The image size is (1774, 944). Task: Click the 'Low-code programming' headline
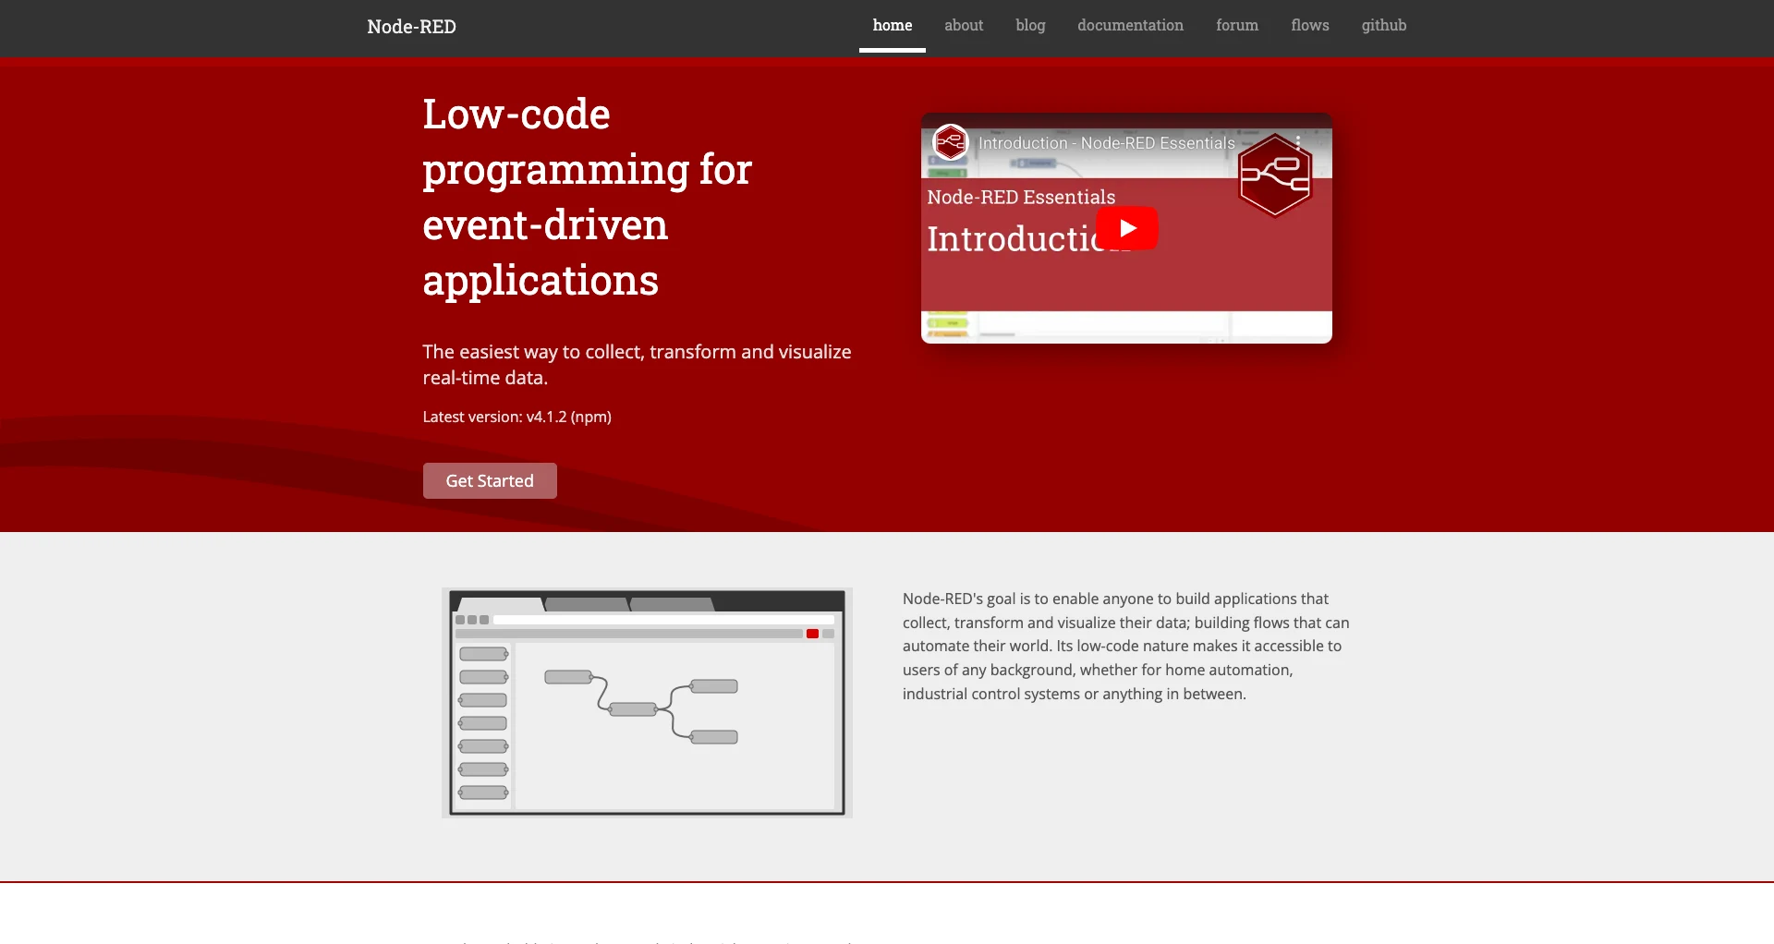click(x=588, y=197)
